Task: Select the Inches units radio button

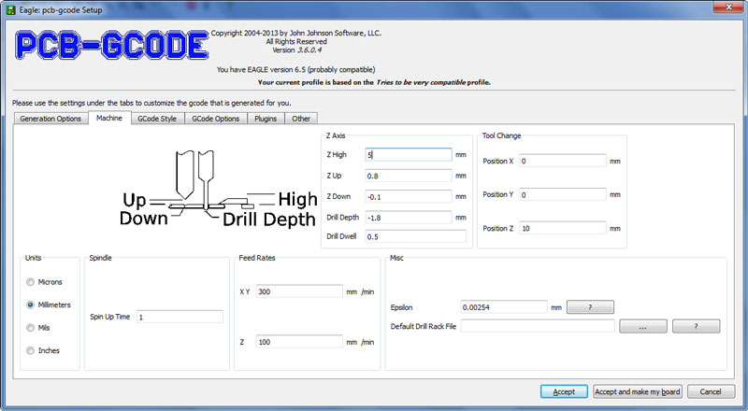Action: click(31, 350)
